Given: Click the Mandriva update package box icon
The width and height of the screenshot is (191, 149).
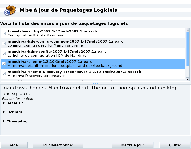Looking at the screenshot, I should tap(10, 10).
